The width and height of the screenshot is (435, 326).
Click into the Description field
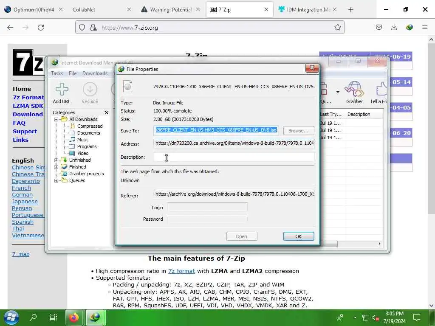point(234,157)
